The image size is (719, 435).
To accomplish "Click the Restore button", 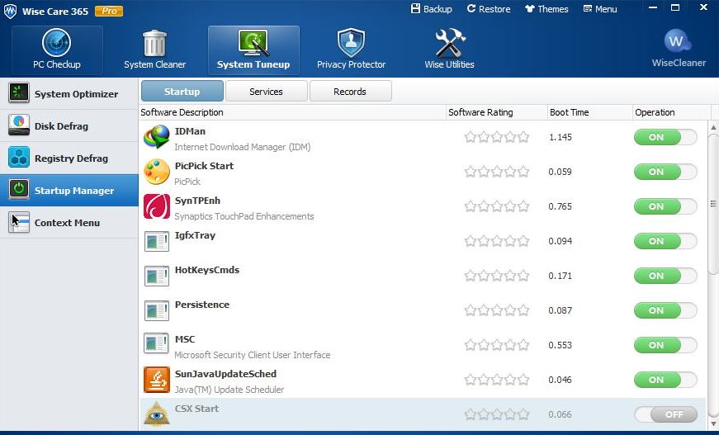I will tap(489, 9).
